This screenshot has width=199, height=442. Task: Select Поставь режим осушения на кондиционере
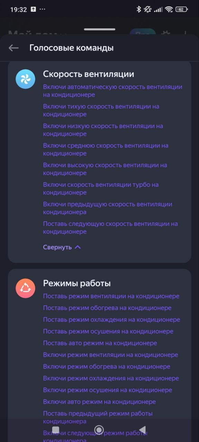click(x=108, y=331)
